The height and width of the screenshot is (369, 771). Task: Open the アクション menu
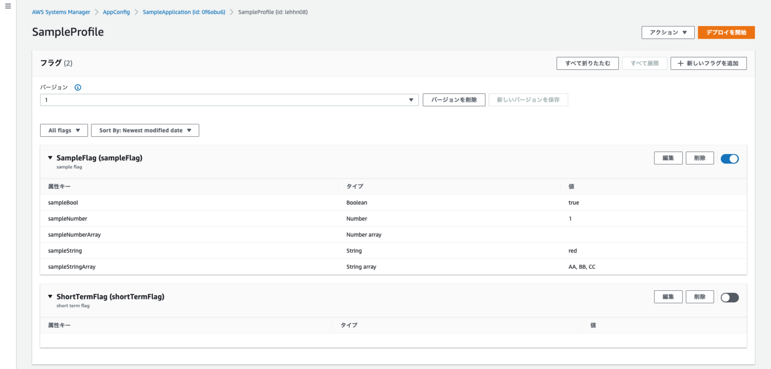pos(668,33)
